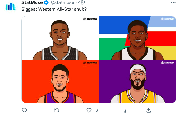Click the 4秒 timestamp
Viewport: 180px width, 116px height.
(81, 2)
